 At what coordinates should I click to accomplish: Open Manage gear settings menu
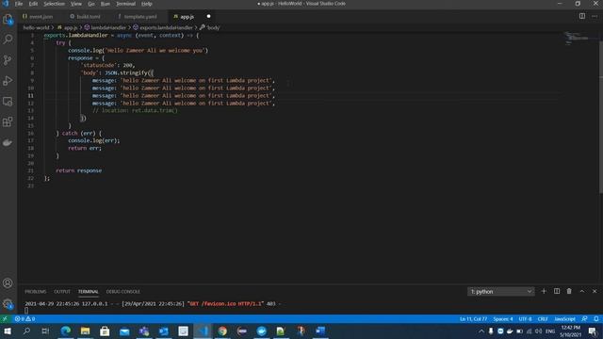(x=8, y=304)
